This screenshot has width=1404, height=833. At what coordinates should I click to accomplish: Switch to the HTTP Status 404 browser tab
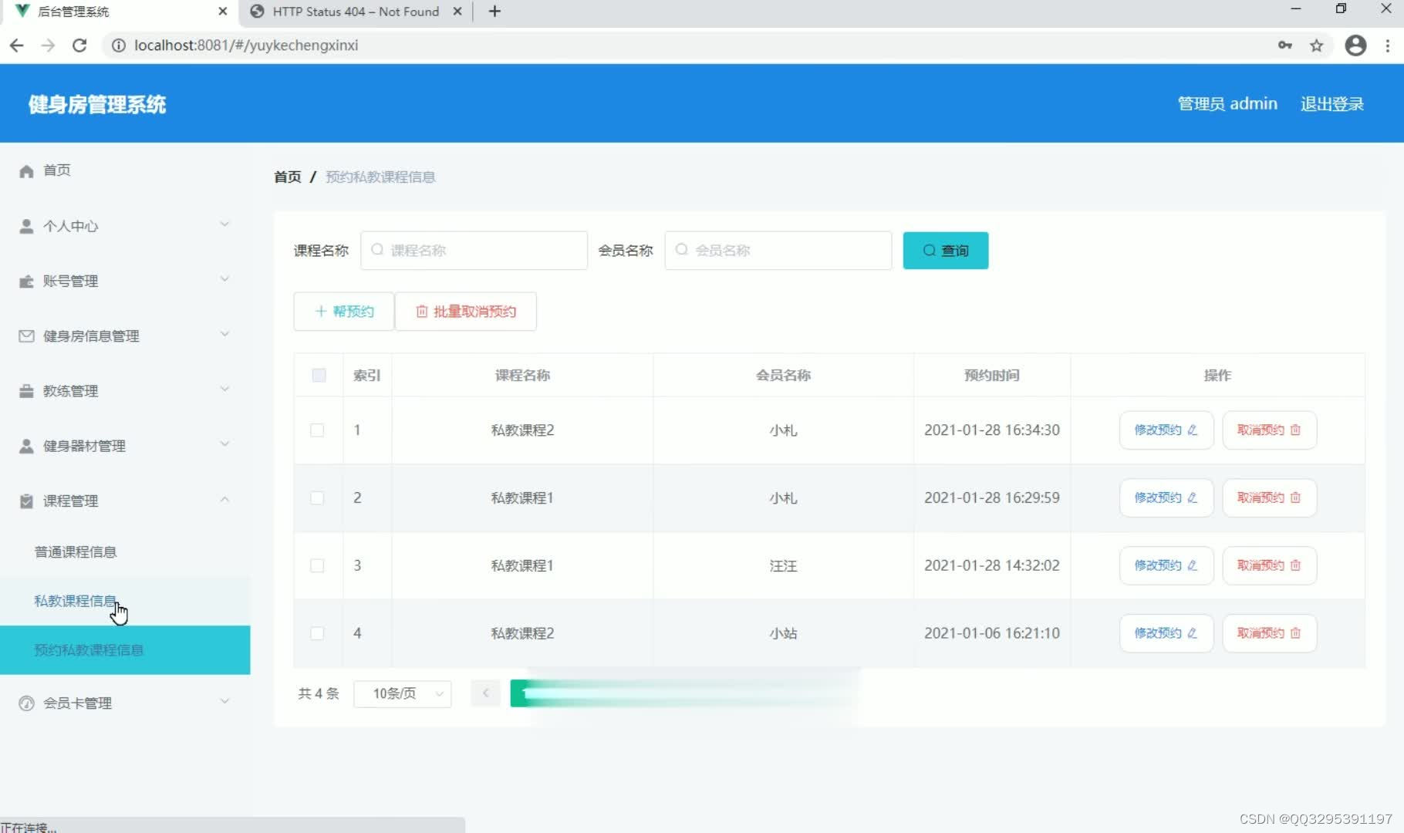pos(355,12)
